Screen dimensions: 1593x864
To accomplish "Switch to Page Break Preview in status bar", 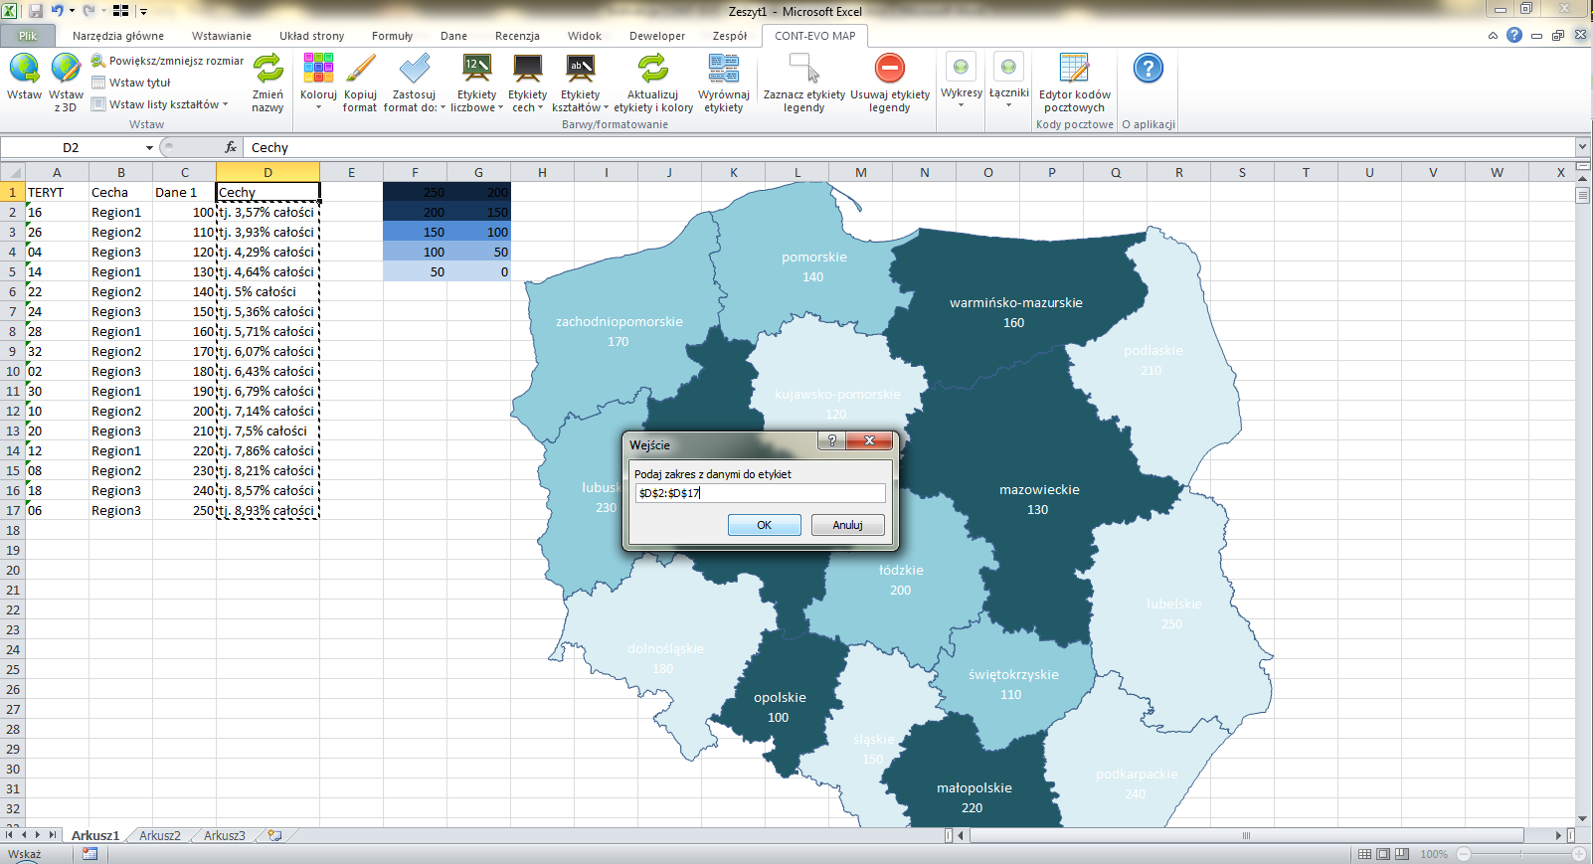I will point(1401,854).
